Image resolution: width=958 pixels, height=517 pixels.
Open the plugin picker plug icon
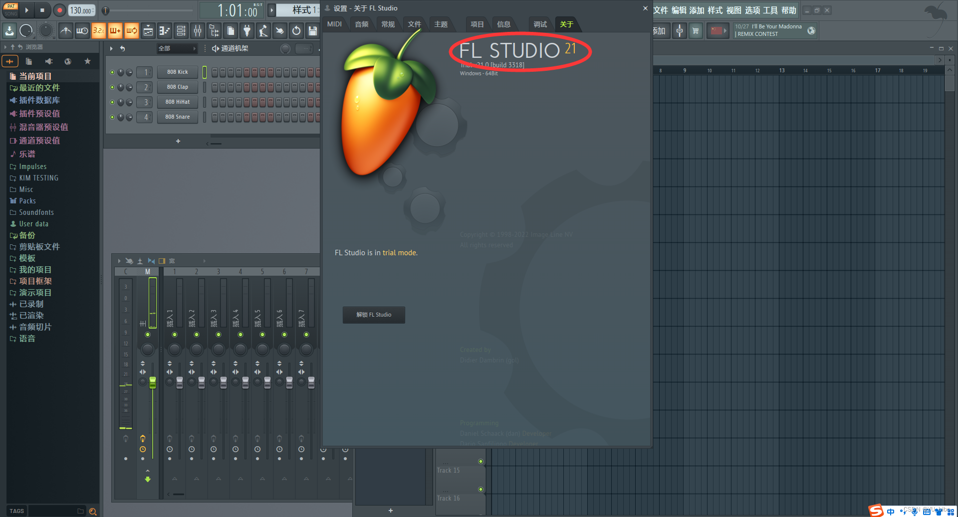click(247, 31)
